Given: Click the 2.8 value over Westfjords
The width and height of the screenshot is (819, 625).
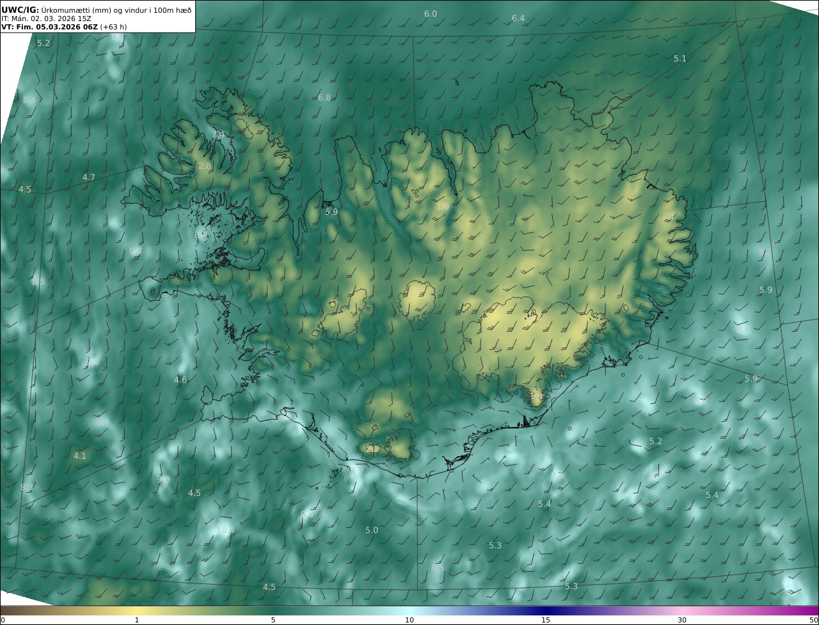Looking at the screenshot, I should [205, 166].
